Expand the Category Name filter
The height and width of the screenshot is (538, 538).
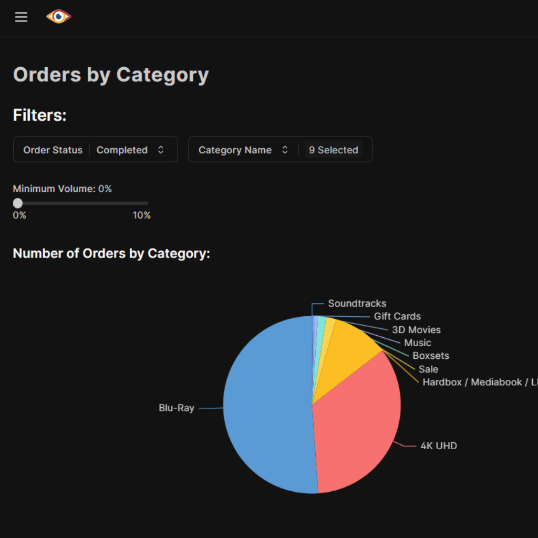coord(235,150)
